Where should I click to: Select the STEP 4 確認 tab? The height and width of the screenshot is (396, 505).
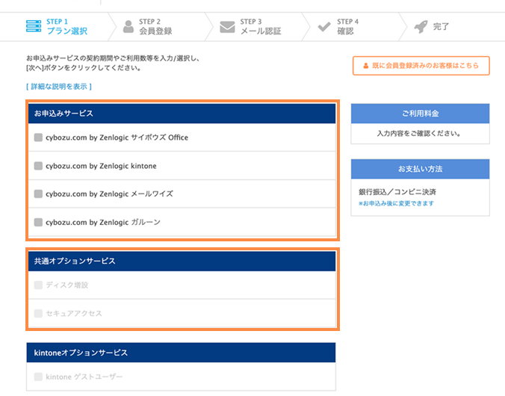[x=353, y=27]
